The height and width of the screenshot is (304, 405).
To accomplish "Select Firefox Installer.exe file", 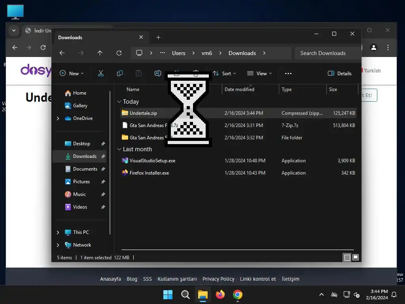I will coord(238,173).
